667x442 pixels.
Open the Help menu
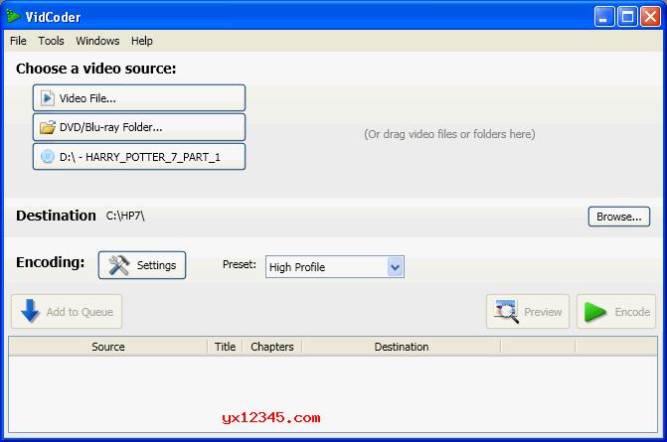coord(142,41)
